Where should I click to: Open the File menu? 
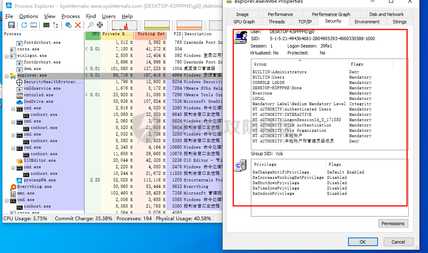(x=9, y=16)
